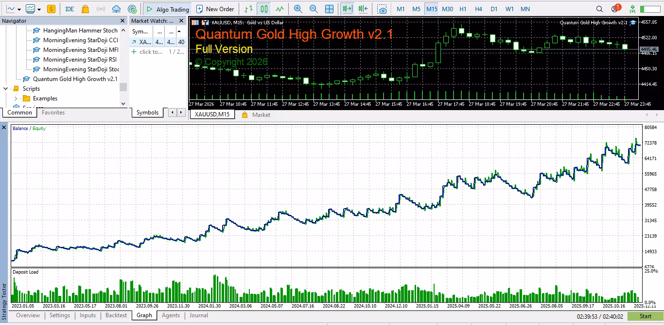Select Quantum Gold High Growth v2.1 expert
The image size is (664, 325).
(x=75, y=79)
